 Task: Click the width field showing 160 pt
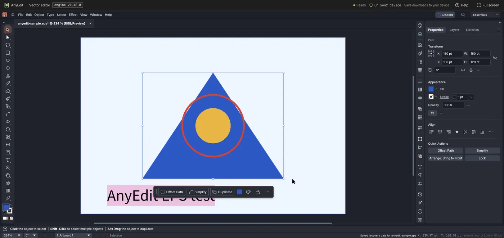click(480, 54)
